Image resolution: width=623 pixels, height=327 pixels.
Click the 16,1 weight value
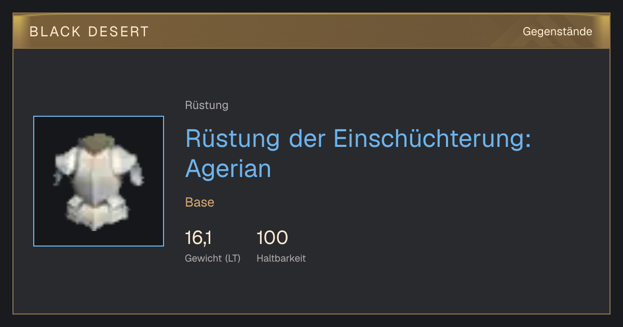click(x=198, y=238)
